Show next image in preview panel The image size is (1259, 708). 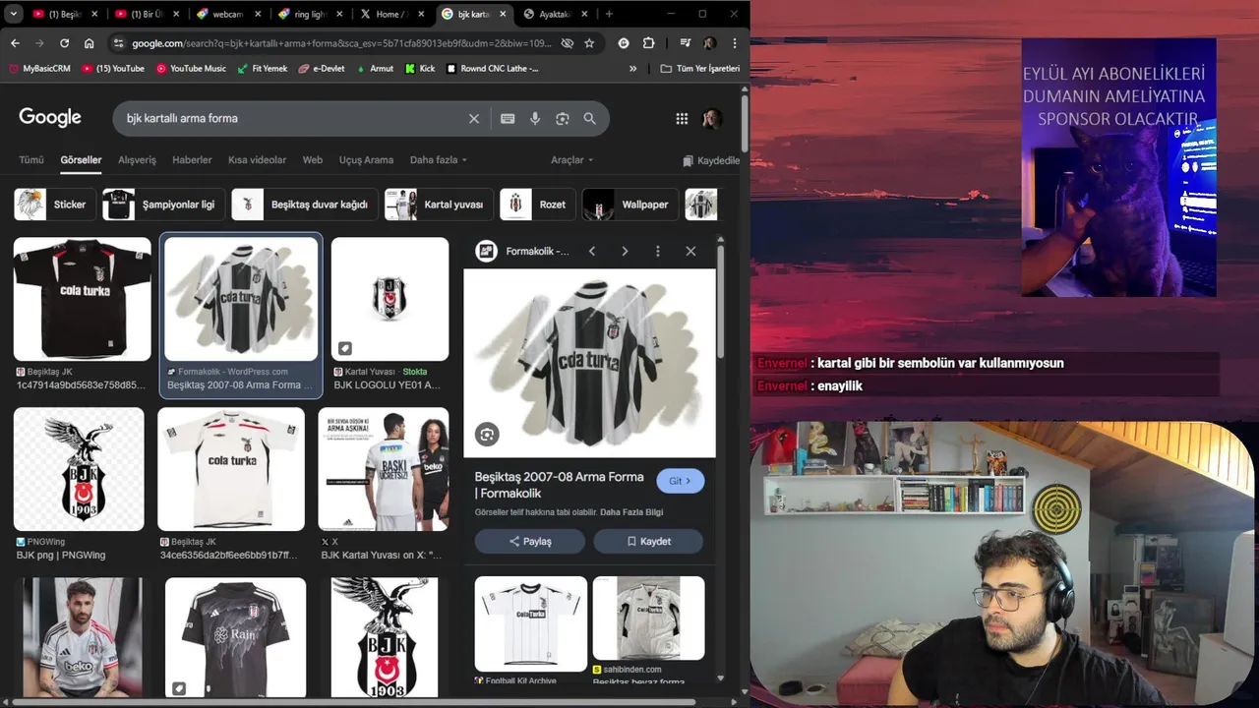[625, 252]
